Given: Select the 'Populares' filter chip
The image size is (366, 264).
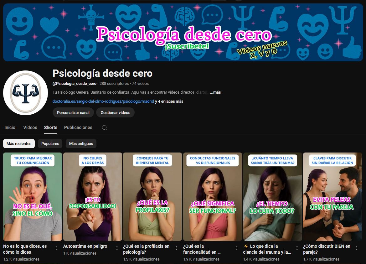Looking at the screenshot, I should (50, 143).
